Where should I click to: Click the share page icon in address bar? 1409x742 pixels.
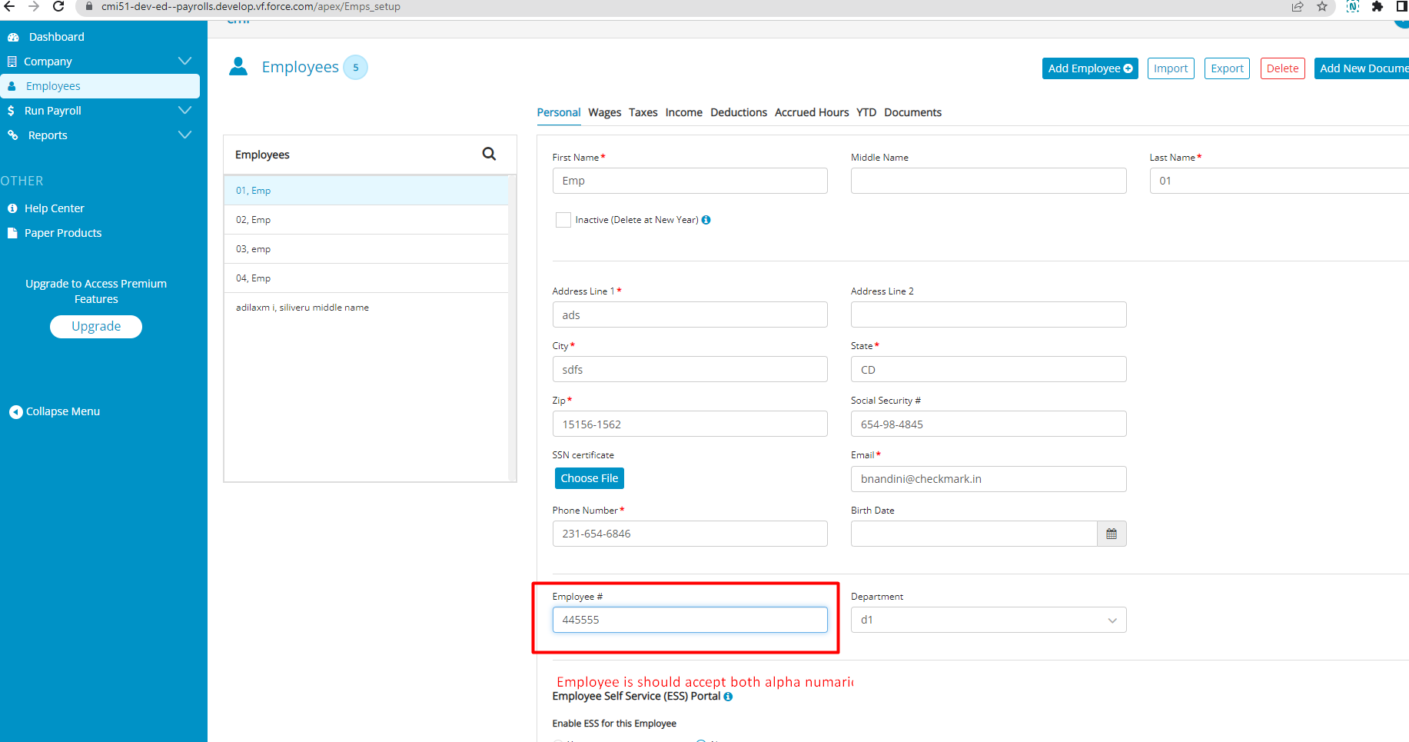[x=1298, y=6]
